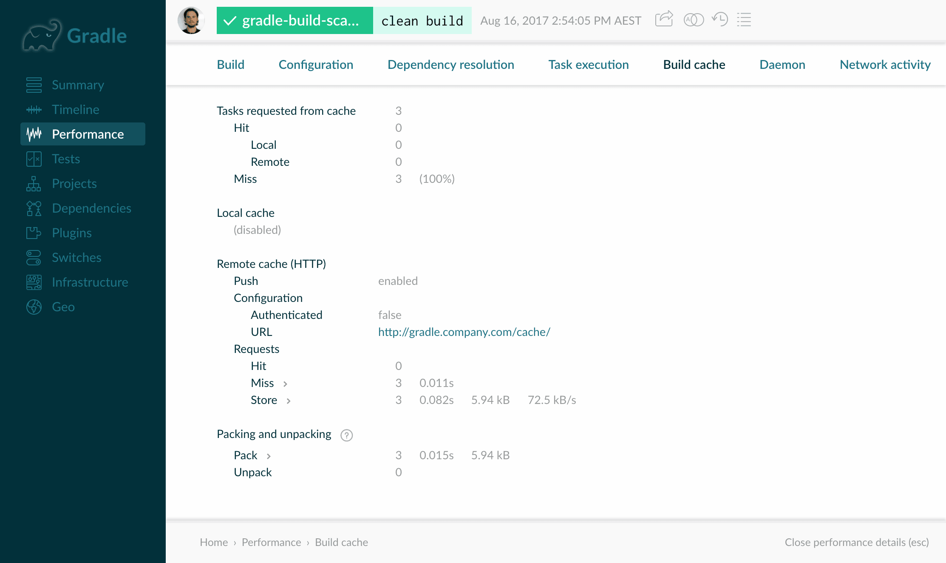Open Switches in the sidebar
Image resolution: width=946 pixels, height=563 pixels.
click(x=76, y=258)
